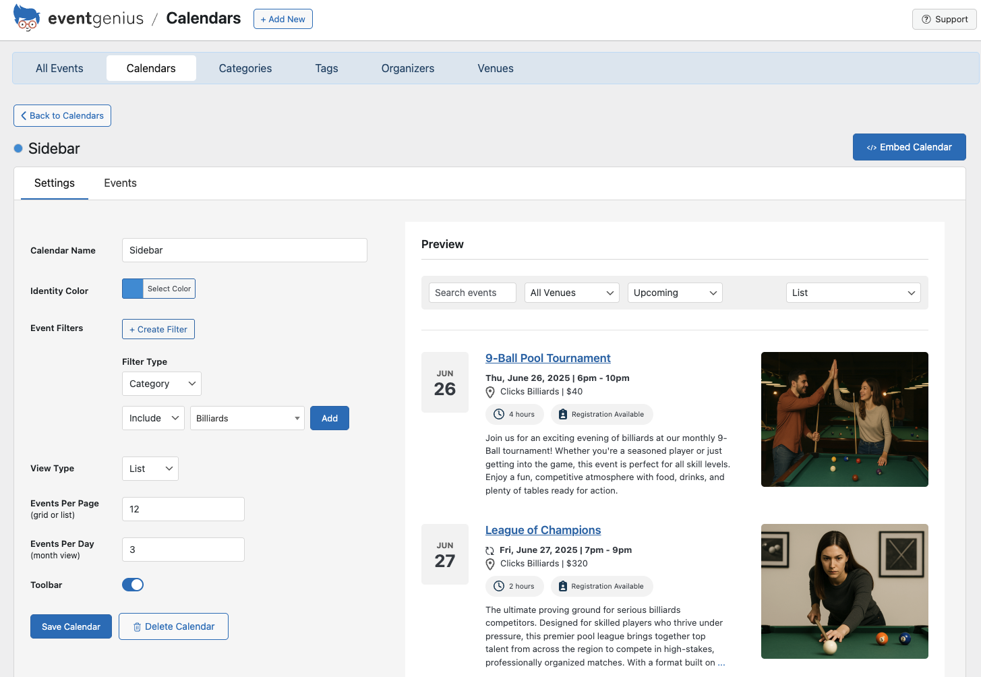Viewport: 981px width, 677px height.
Task: Click the Calendar Name input field
Action: [x=245, y=250]
